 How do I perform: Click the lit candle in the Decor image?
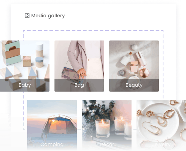click(x=103, y=128)
